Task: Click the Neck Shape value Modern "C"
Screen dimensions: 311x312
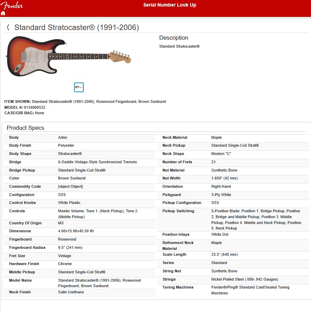Action: pos(221,154)
